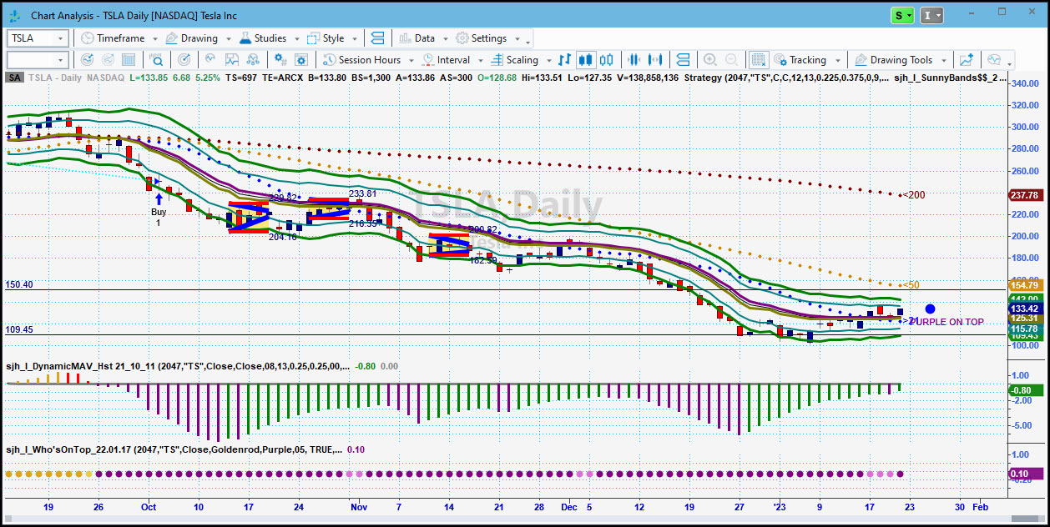The image size is (1050, 527).
Task: Click the PURPLE ON TOP text
Action: point(947,322)
